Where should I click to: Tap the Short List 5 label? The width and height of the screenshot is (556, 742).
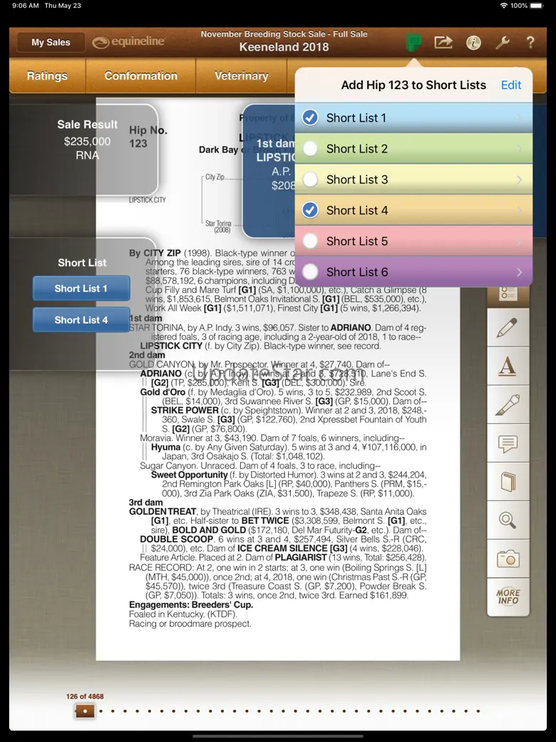pyautogui.click(x=357, y=242)
